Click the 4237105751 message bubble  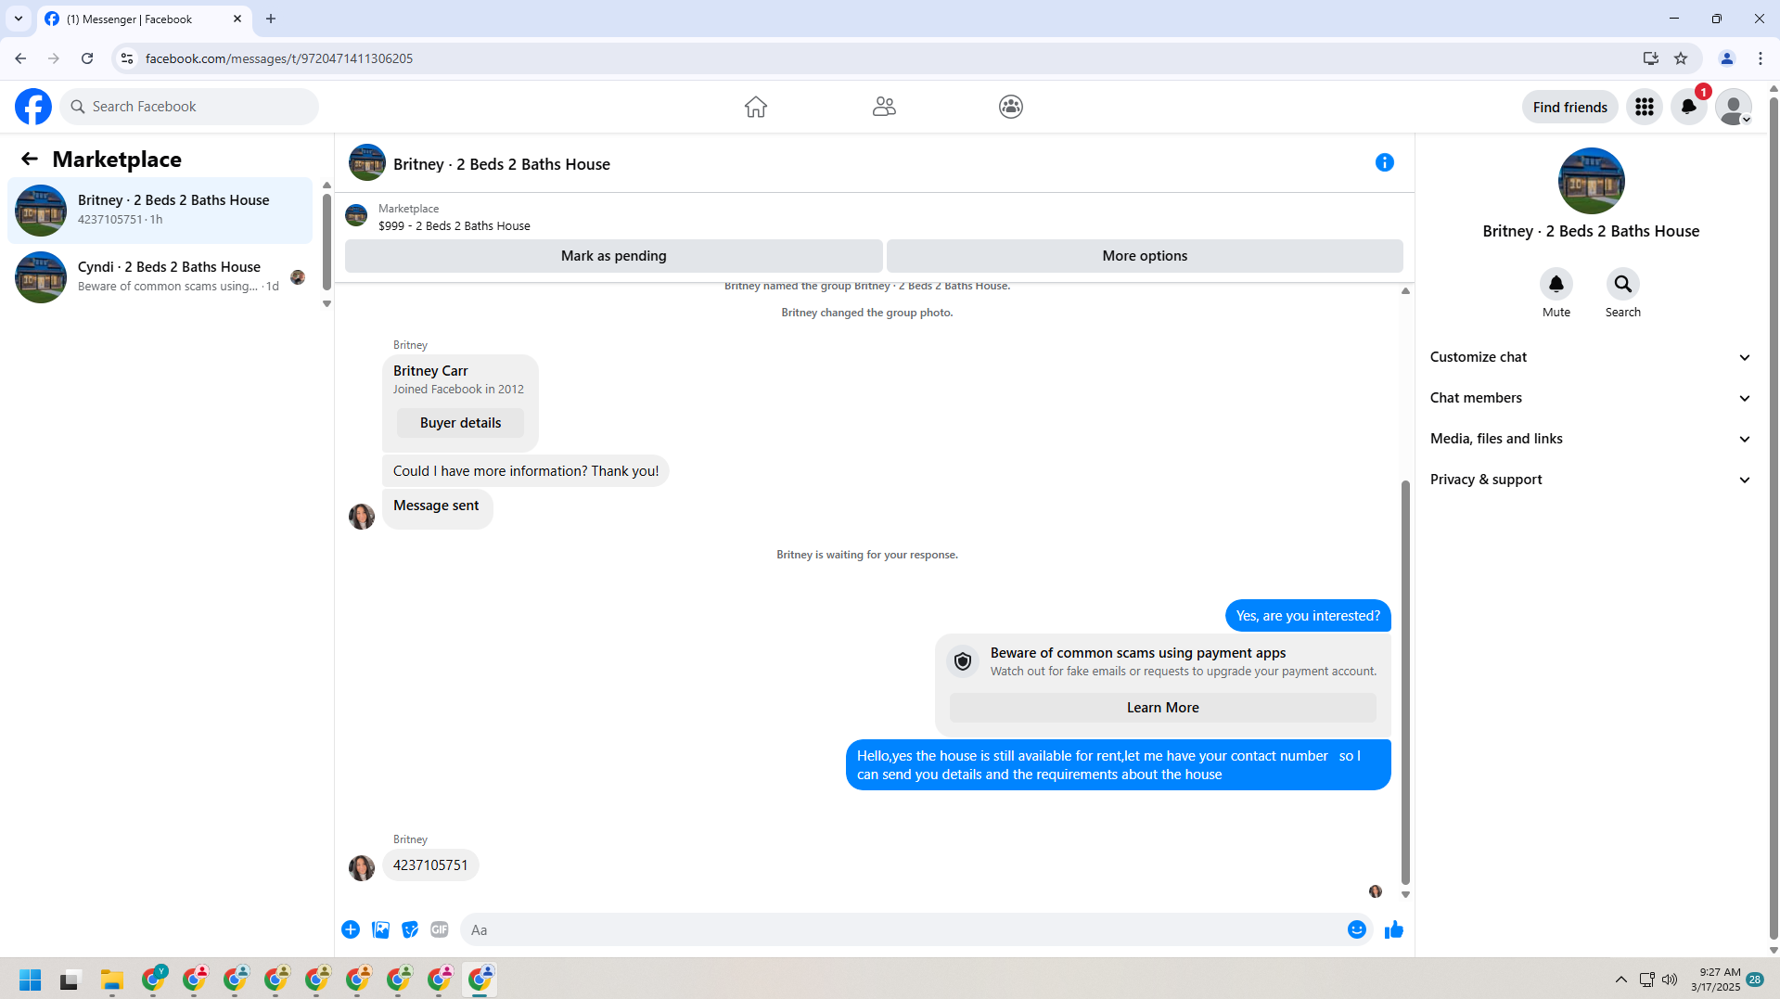430,865
